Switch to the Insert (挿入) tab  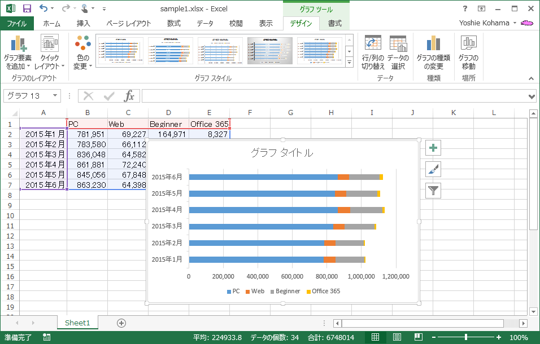[x=84, y=23]
